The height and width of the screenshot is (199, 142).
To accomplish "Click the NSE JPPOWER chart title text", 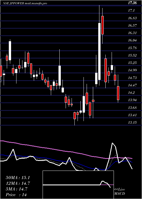I will [25, 3].
